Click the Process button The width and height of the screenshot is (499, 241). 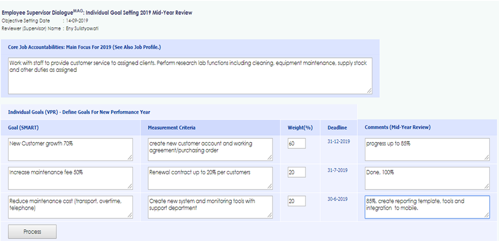click(33, 232)
